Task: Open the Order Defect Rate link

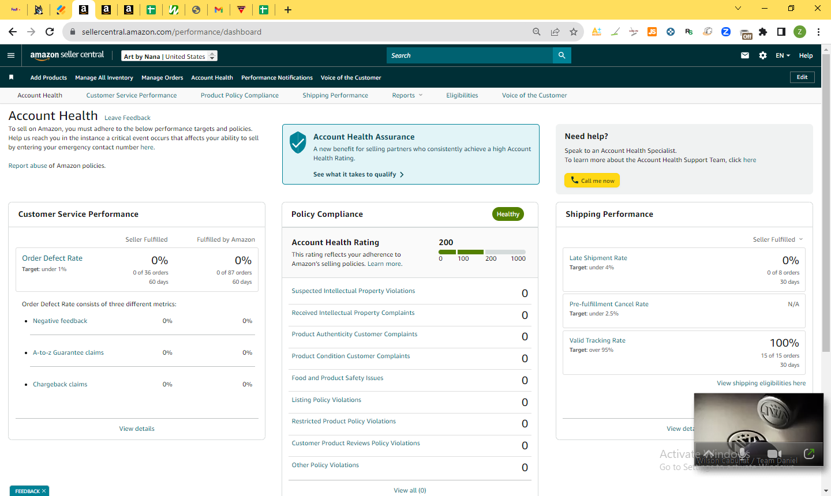Action: tap(52, 258)
